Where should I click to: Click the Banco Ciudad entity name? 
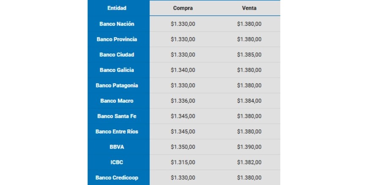(x=117, y=54)
